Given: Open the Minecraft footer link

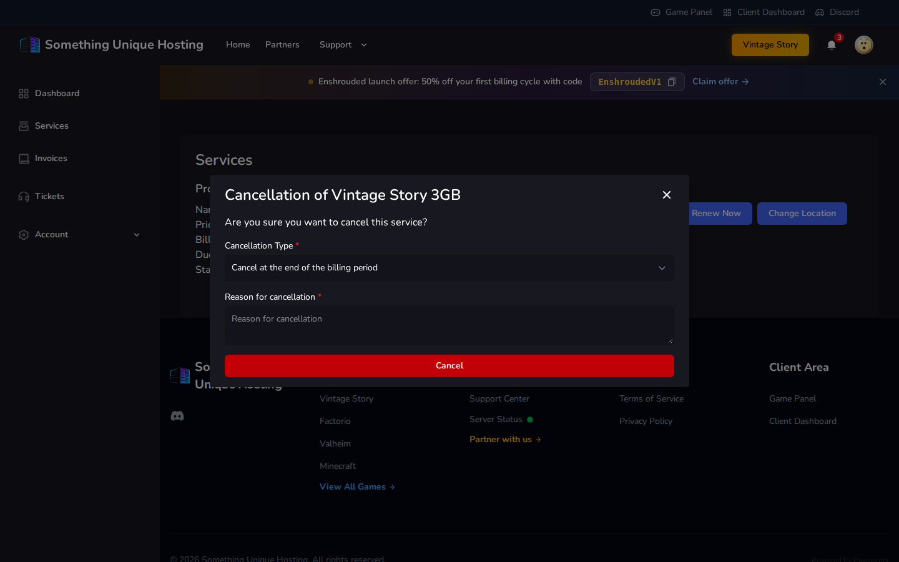Looking at the screenshot, I should point(338,466).
